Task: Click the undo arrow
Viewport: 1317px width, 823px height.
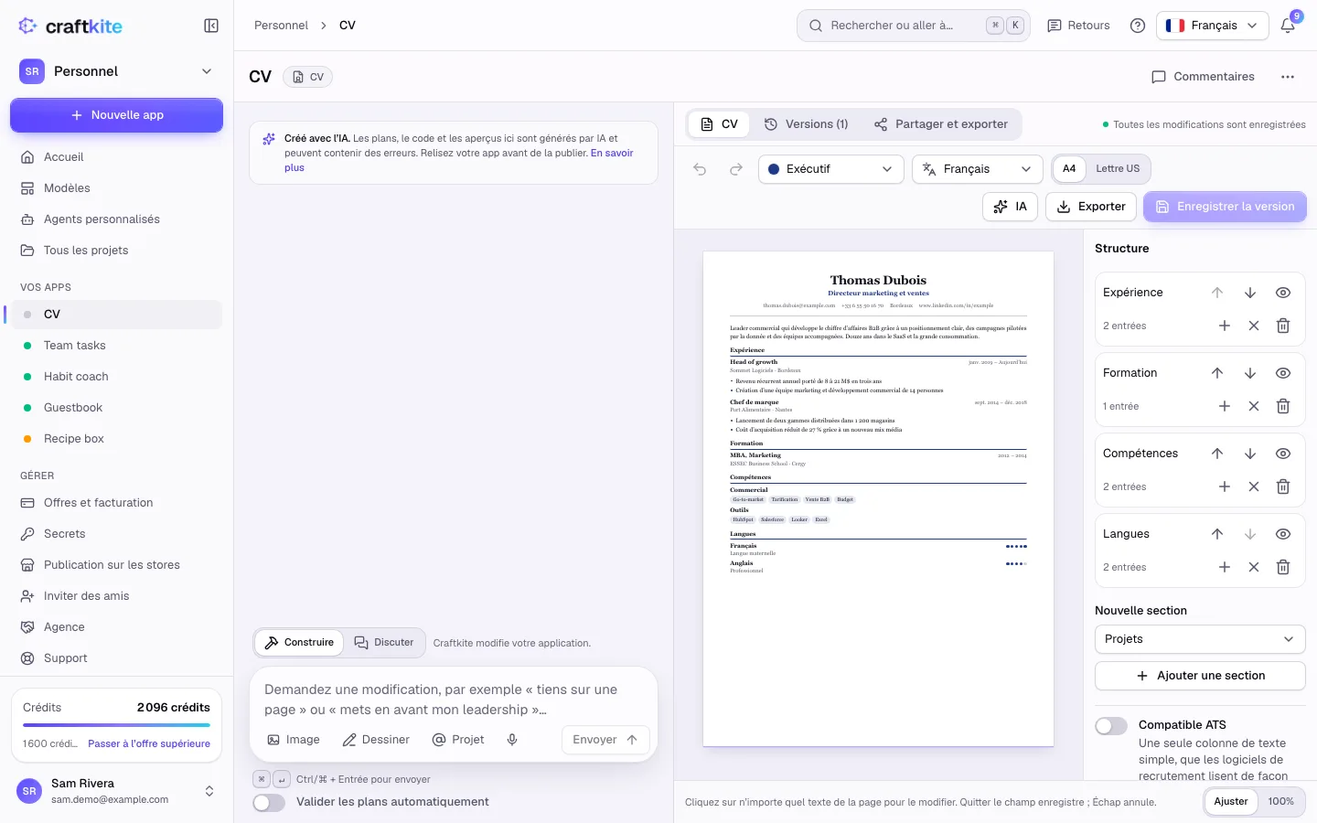Action: point(700,169)
